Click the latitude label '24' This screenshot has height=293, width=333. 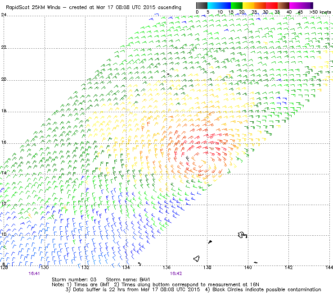pos(4,15)
